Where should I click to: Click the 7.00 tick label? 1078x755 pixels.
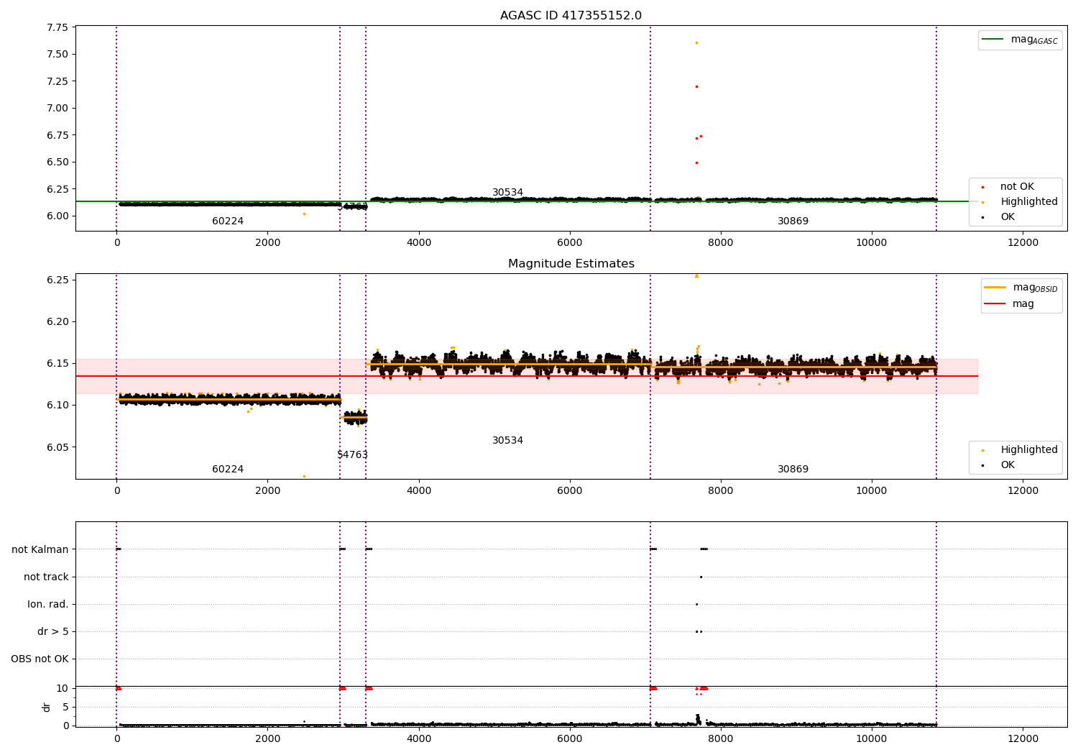(57, 108)
